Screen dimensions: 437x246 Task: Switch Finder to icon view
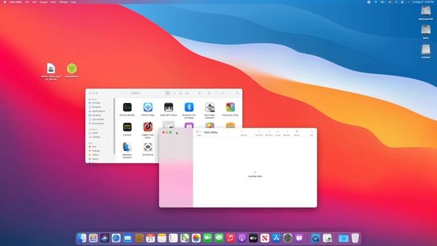pyautogui.click(x=167, y=93)
